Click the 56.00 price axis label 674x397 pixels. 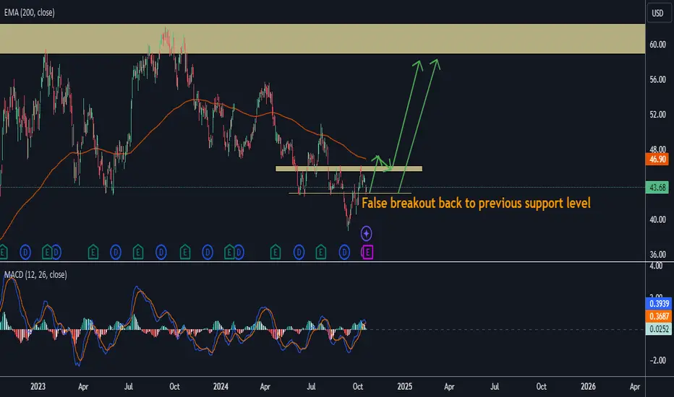(657, 80)
